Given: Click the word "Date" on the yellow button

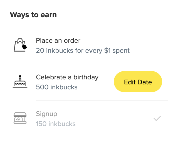Looking at the screenshot, I should tap(145, 82).
